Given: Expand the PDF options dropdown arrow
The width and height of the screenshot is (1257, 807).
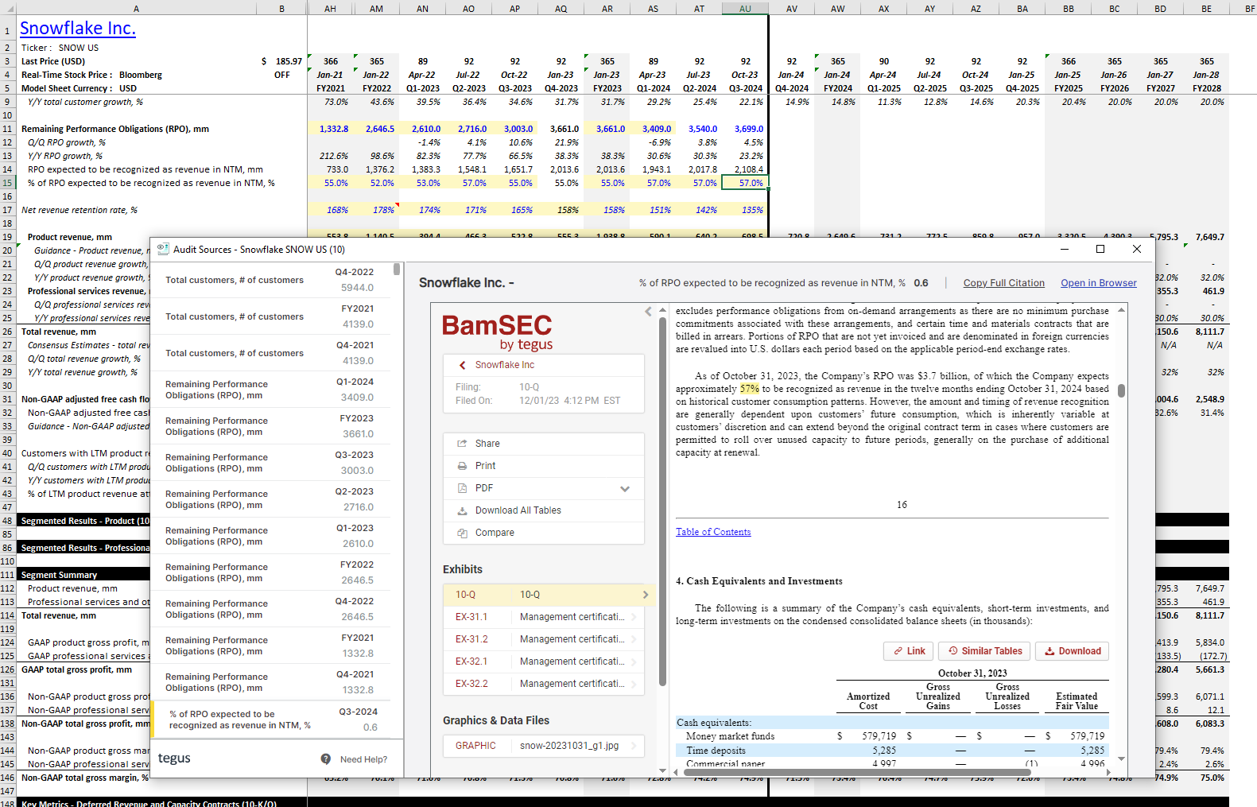Looking at the screenshot, I should coord(625,488).
